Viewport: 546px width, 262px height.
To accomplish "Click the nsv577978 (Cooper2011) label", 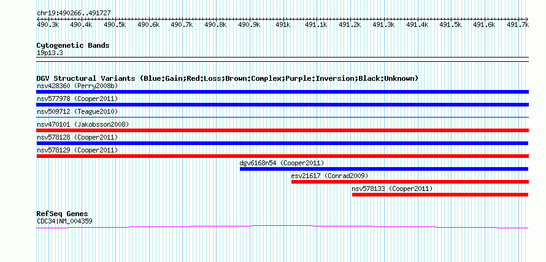I will coord(77,99).
